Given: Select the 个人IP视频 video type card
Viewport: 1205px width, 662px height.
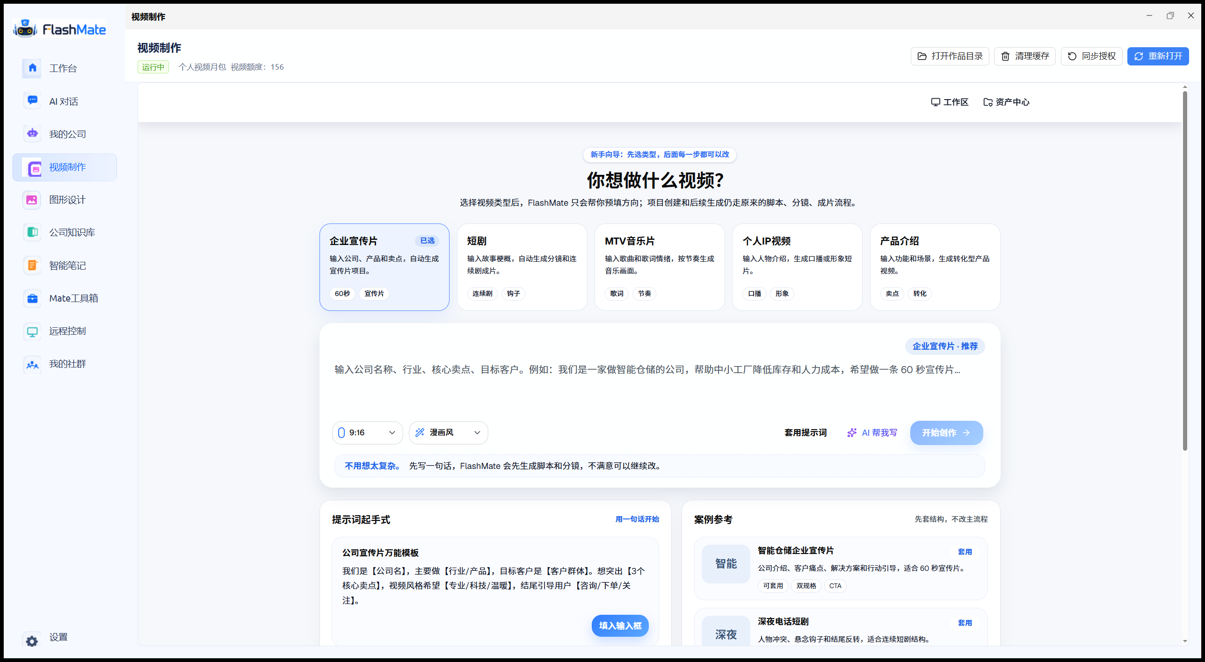Looking at the screenshot, I should pyautogui.click(x=797, y=267).
